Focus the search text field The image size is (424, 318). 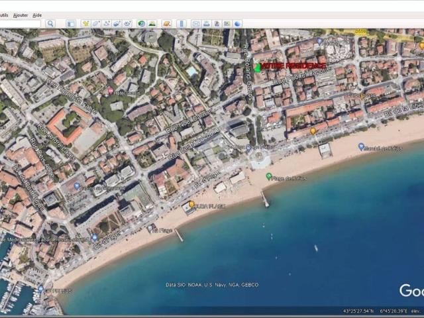pos(21,24)
